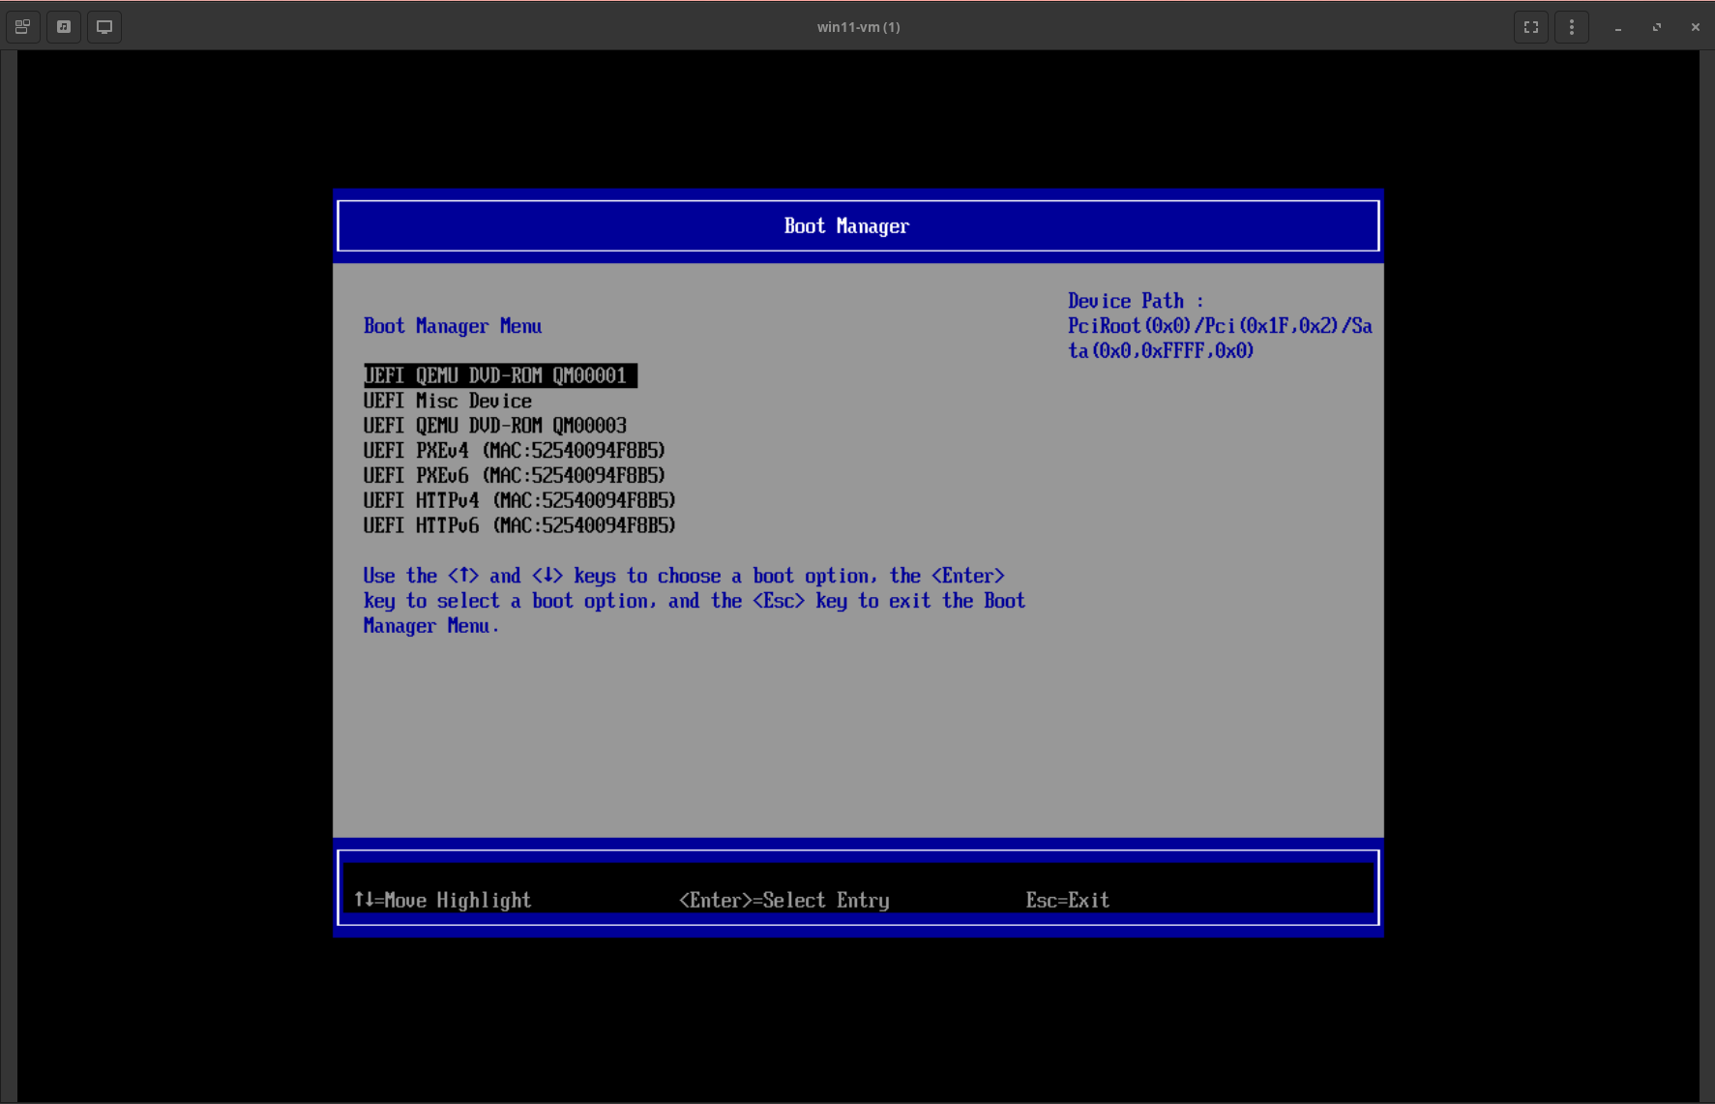Click the Esc=Exit hint in footer
Screen dimensions: 1715x1104
(x=1067, y=901)
